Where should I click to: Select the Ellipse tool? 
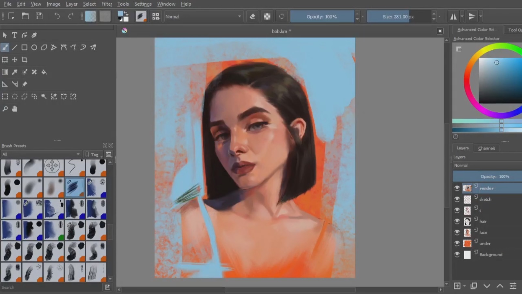point(34,47)
